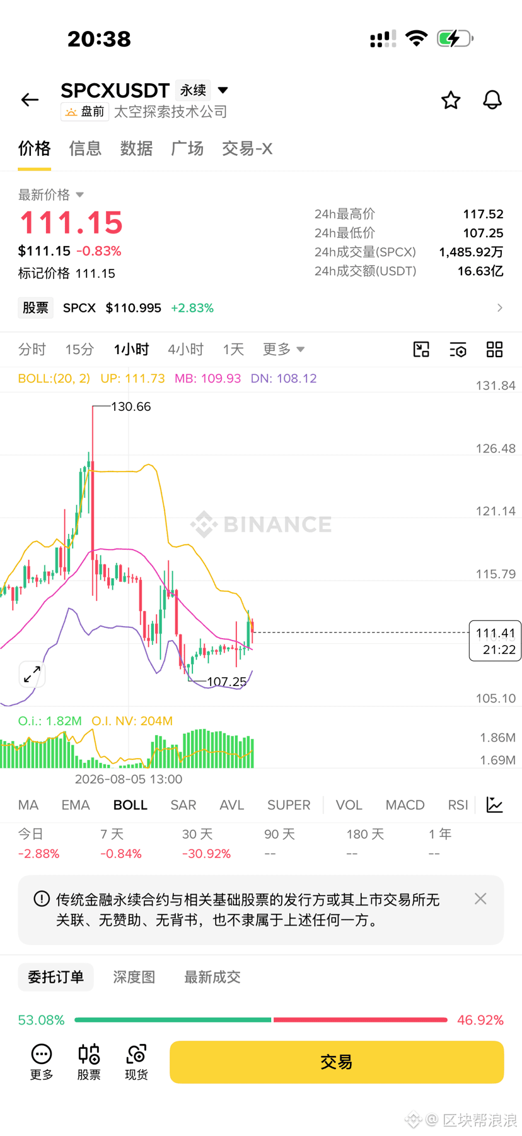Enable the MA indicator
Image resolution: width=522 pixels, height=1136 pixels.
point(28,805)
